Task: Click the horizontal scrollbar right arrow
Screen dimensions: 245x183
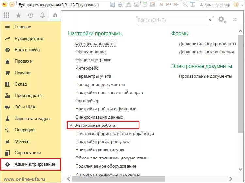Action: pos(231,179)
